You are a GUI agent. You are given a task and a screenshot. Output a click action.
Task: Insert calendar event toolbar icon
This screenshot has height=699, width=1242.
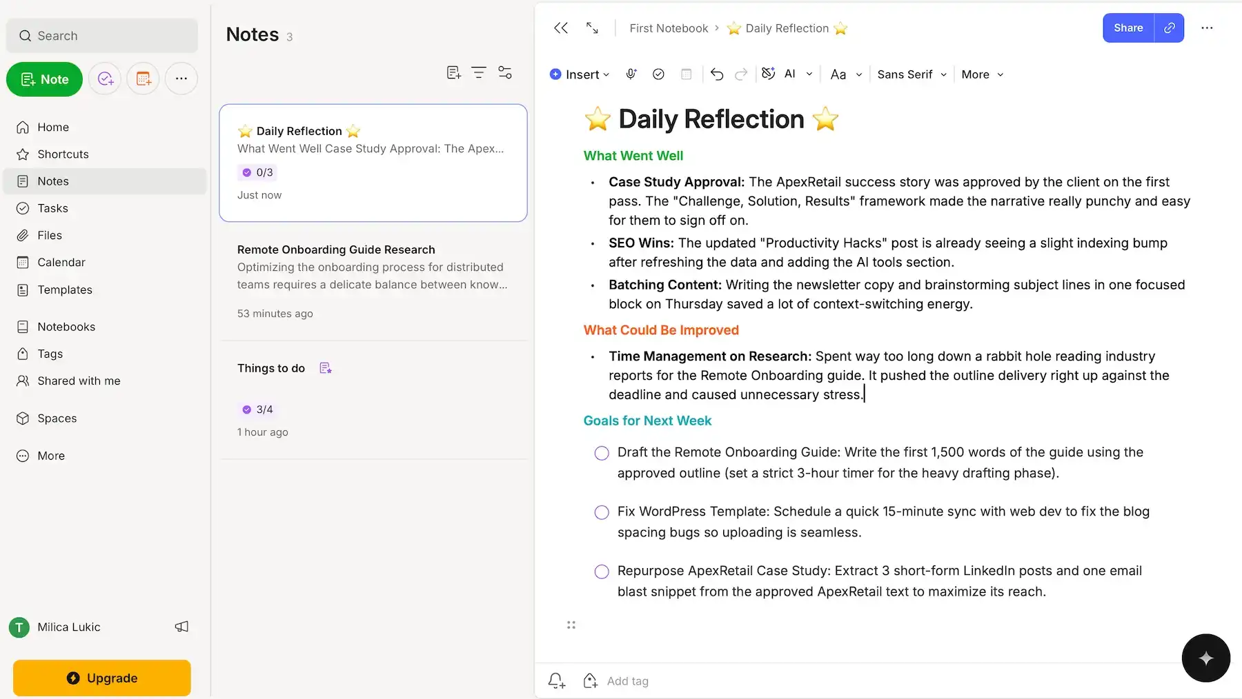[x=686, y=74]
